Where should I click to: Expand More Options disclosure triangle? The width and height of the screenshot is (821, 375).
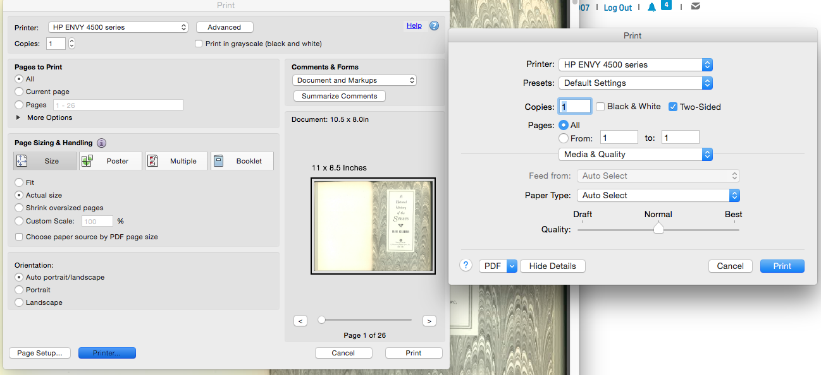pyautogui.click(x=18, y=117)
